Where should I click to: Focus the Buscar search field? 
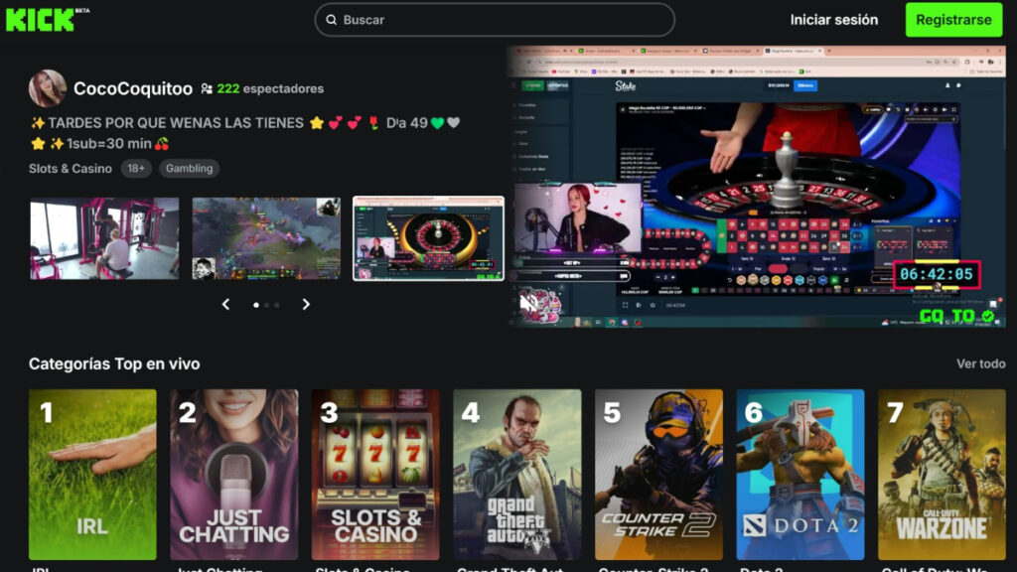tap(495, 20)
